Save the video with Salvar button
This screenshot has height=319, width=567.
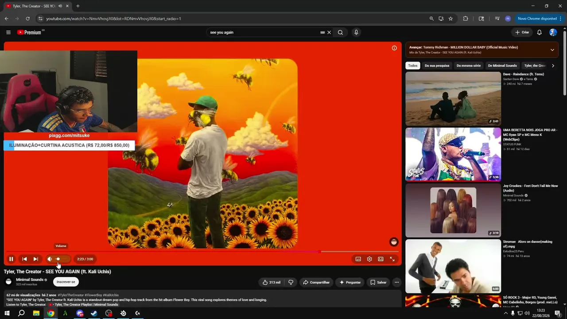(x=378, y=282)
